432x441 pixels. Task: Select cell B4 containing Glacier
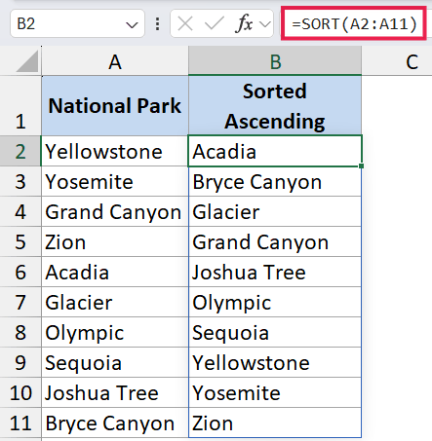[275, 211]
